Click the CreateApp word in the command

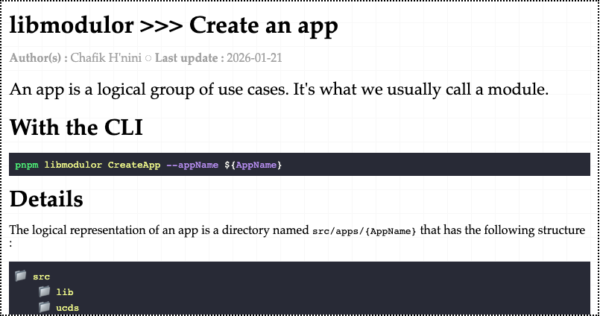coord(134,165)
